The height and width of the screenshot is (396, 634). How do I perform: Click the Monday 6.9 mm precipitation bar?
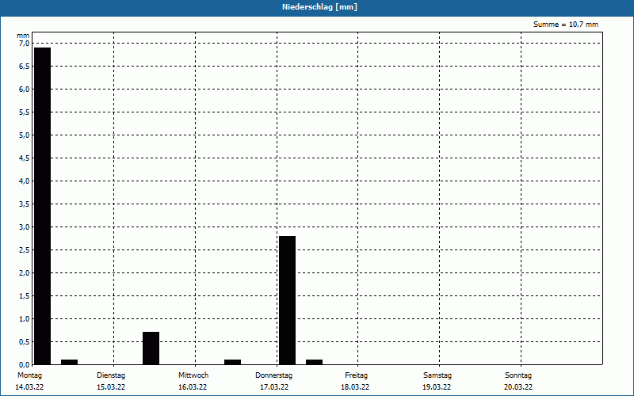43,206
